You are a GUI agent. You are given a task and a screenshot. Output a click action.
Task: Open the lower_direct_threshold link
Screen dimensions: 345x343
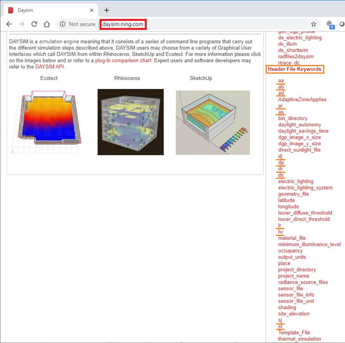tap(304, 219)
